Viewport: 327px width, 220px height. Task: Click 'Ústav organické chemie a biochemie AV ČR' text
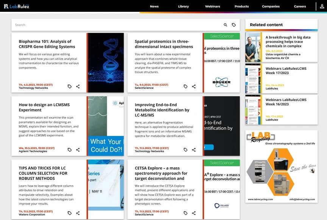tap(283, 56)
